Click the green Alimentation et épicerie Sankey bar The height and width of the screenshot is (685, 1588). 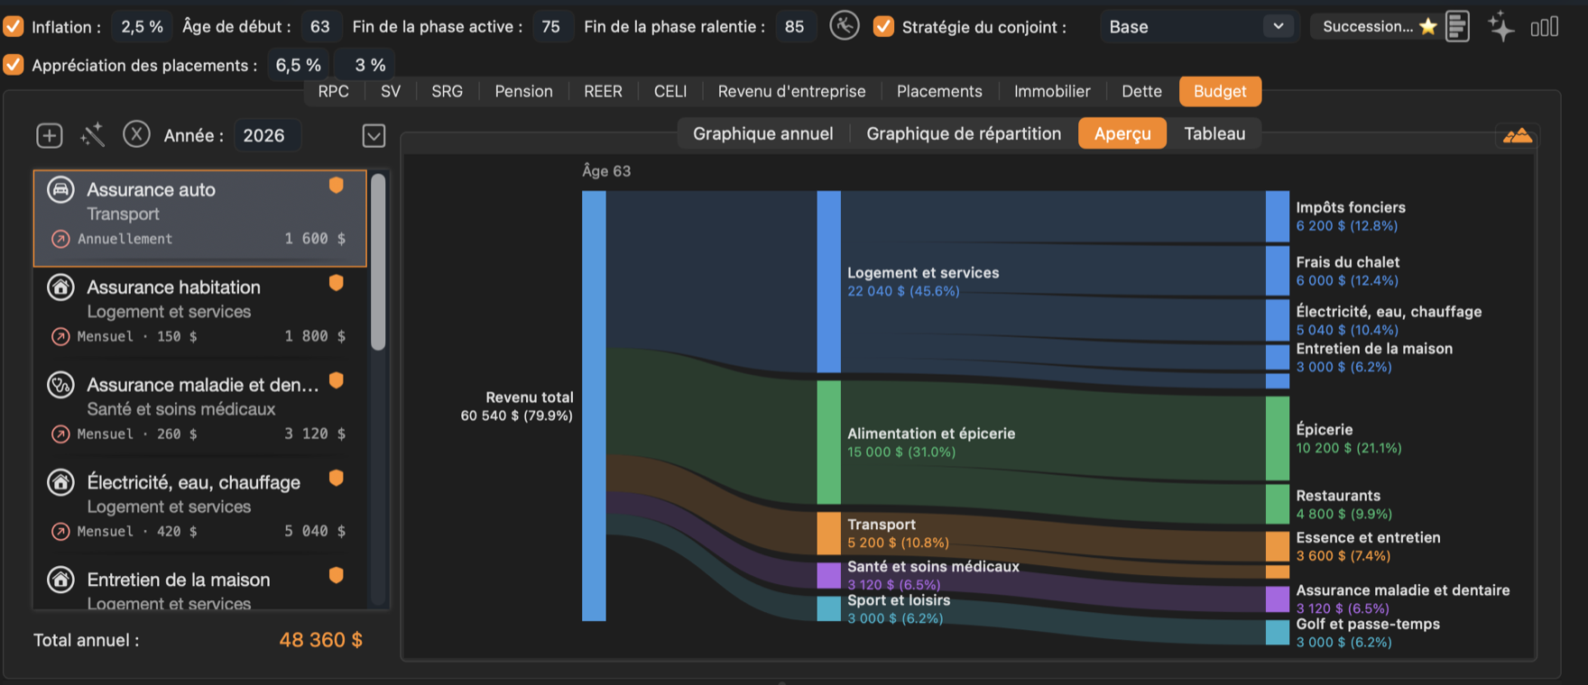click(828, 442)
